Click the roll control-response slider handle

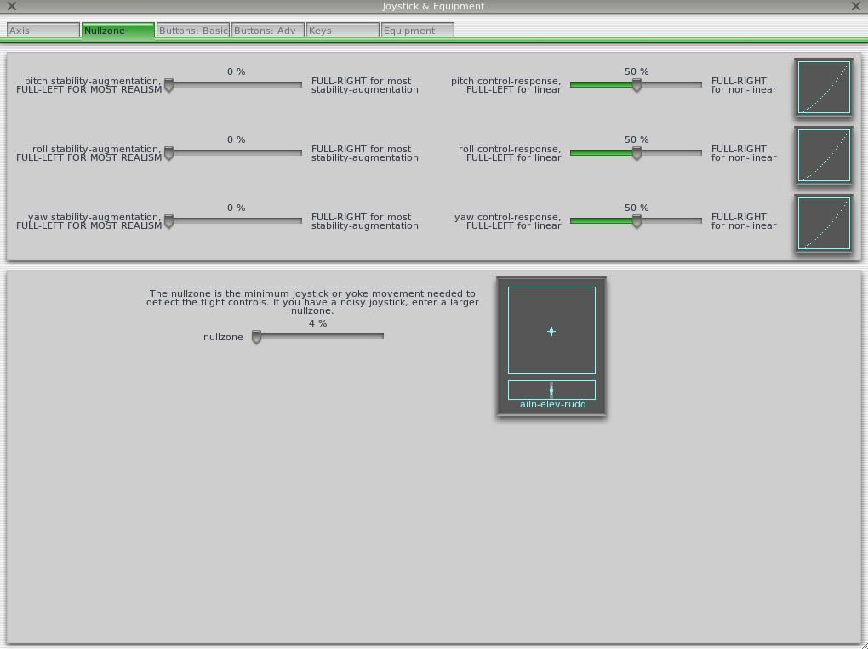(x=637, y=153)
